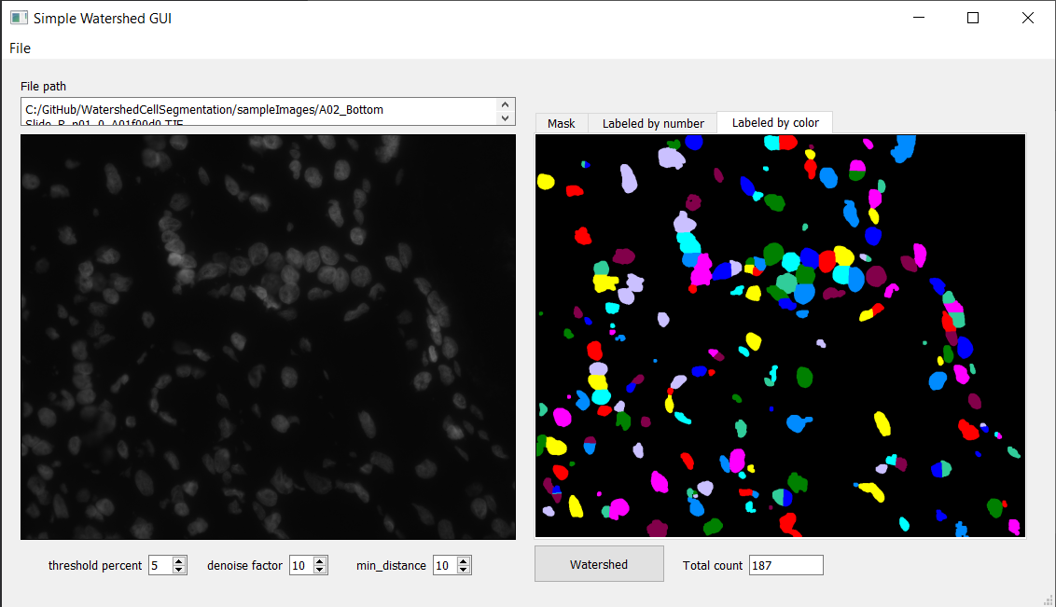The image size is (1056, 607).
Task: Click the 'min_distance' label
Action: click(x=391, y=565)
